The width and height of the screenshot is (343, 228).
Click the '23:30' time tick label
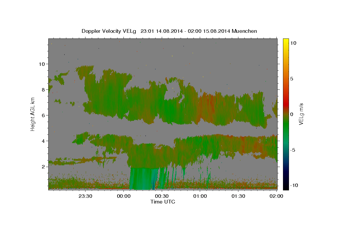point(85,196)
